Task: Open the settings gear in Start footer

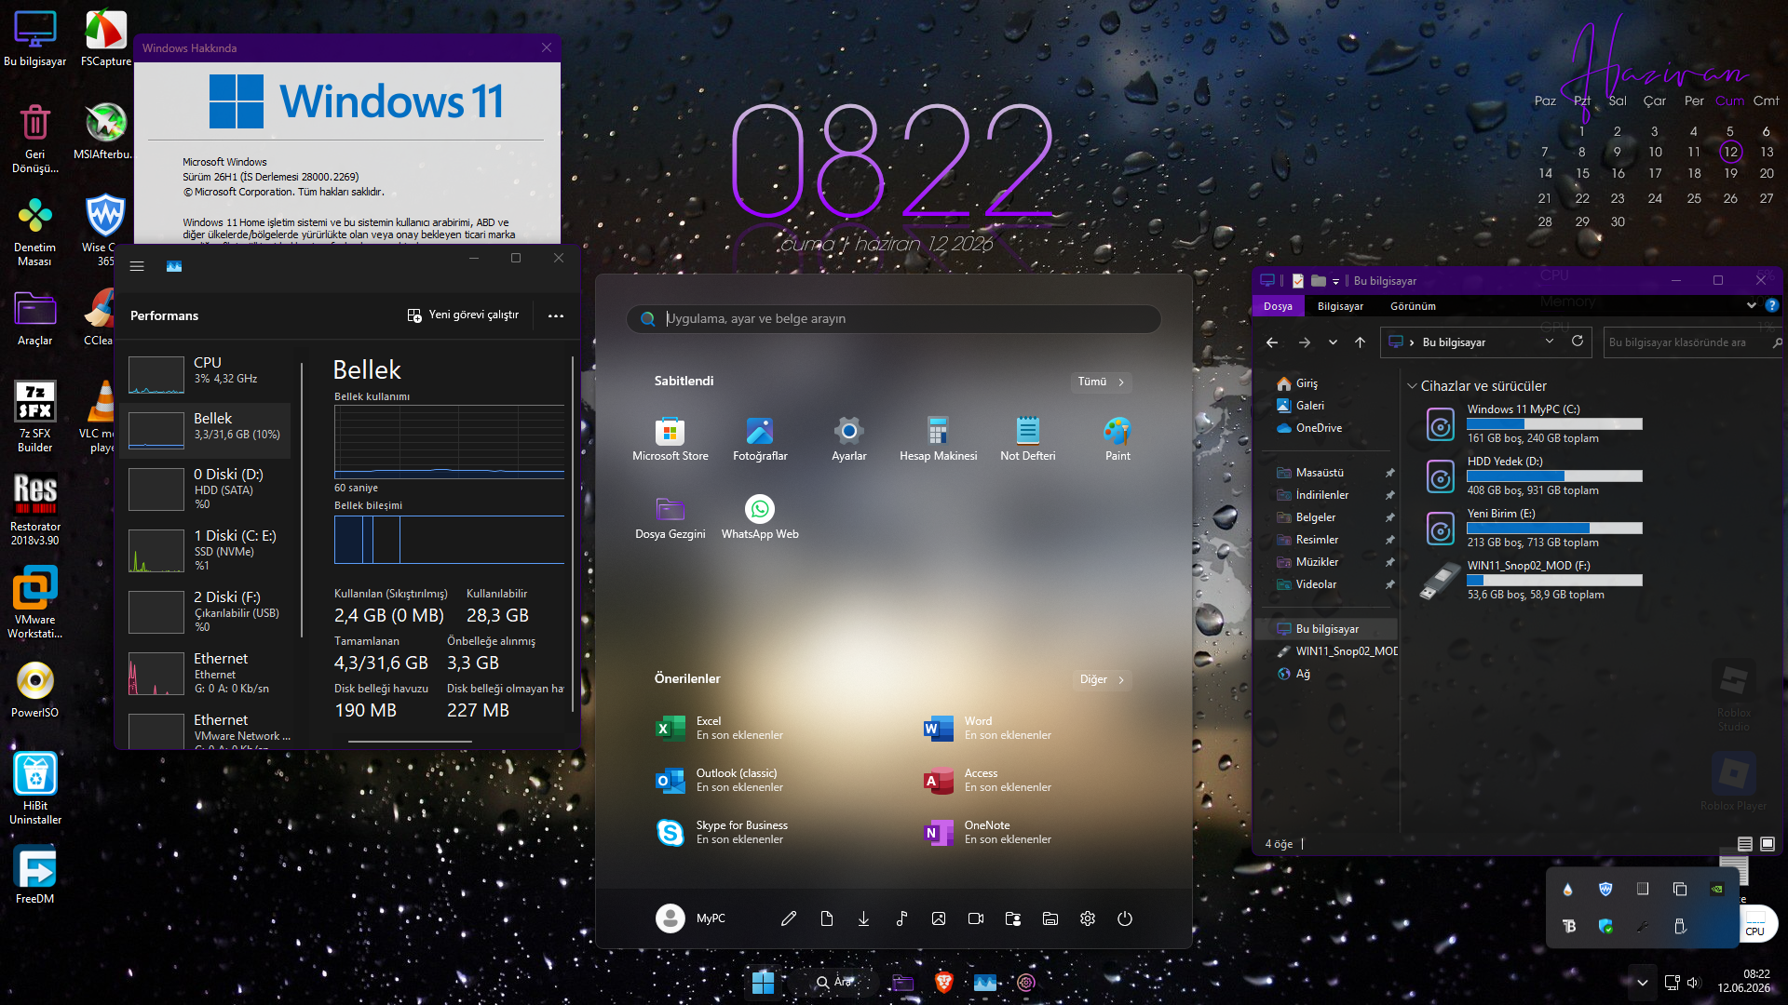Action: coord(1088,918)
